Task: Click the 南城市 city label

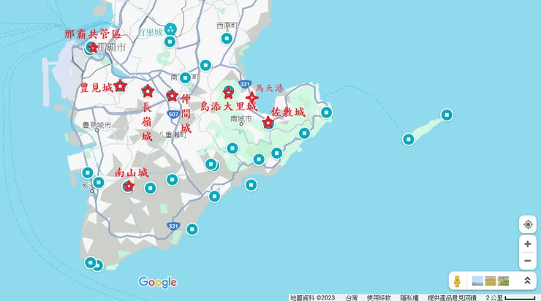Action: click(x=241, y=118)
